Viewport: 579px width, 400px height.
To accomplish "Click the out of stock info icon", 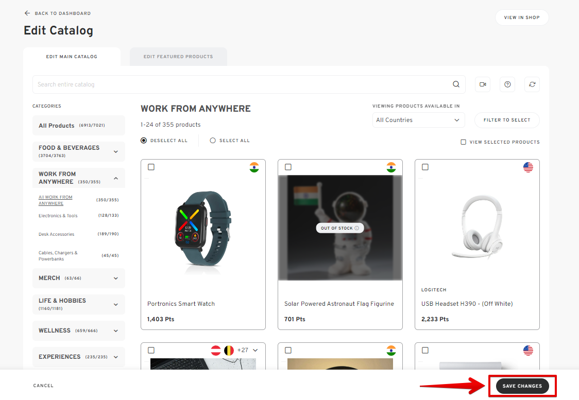I will tap(356, 228).
